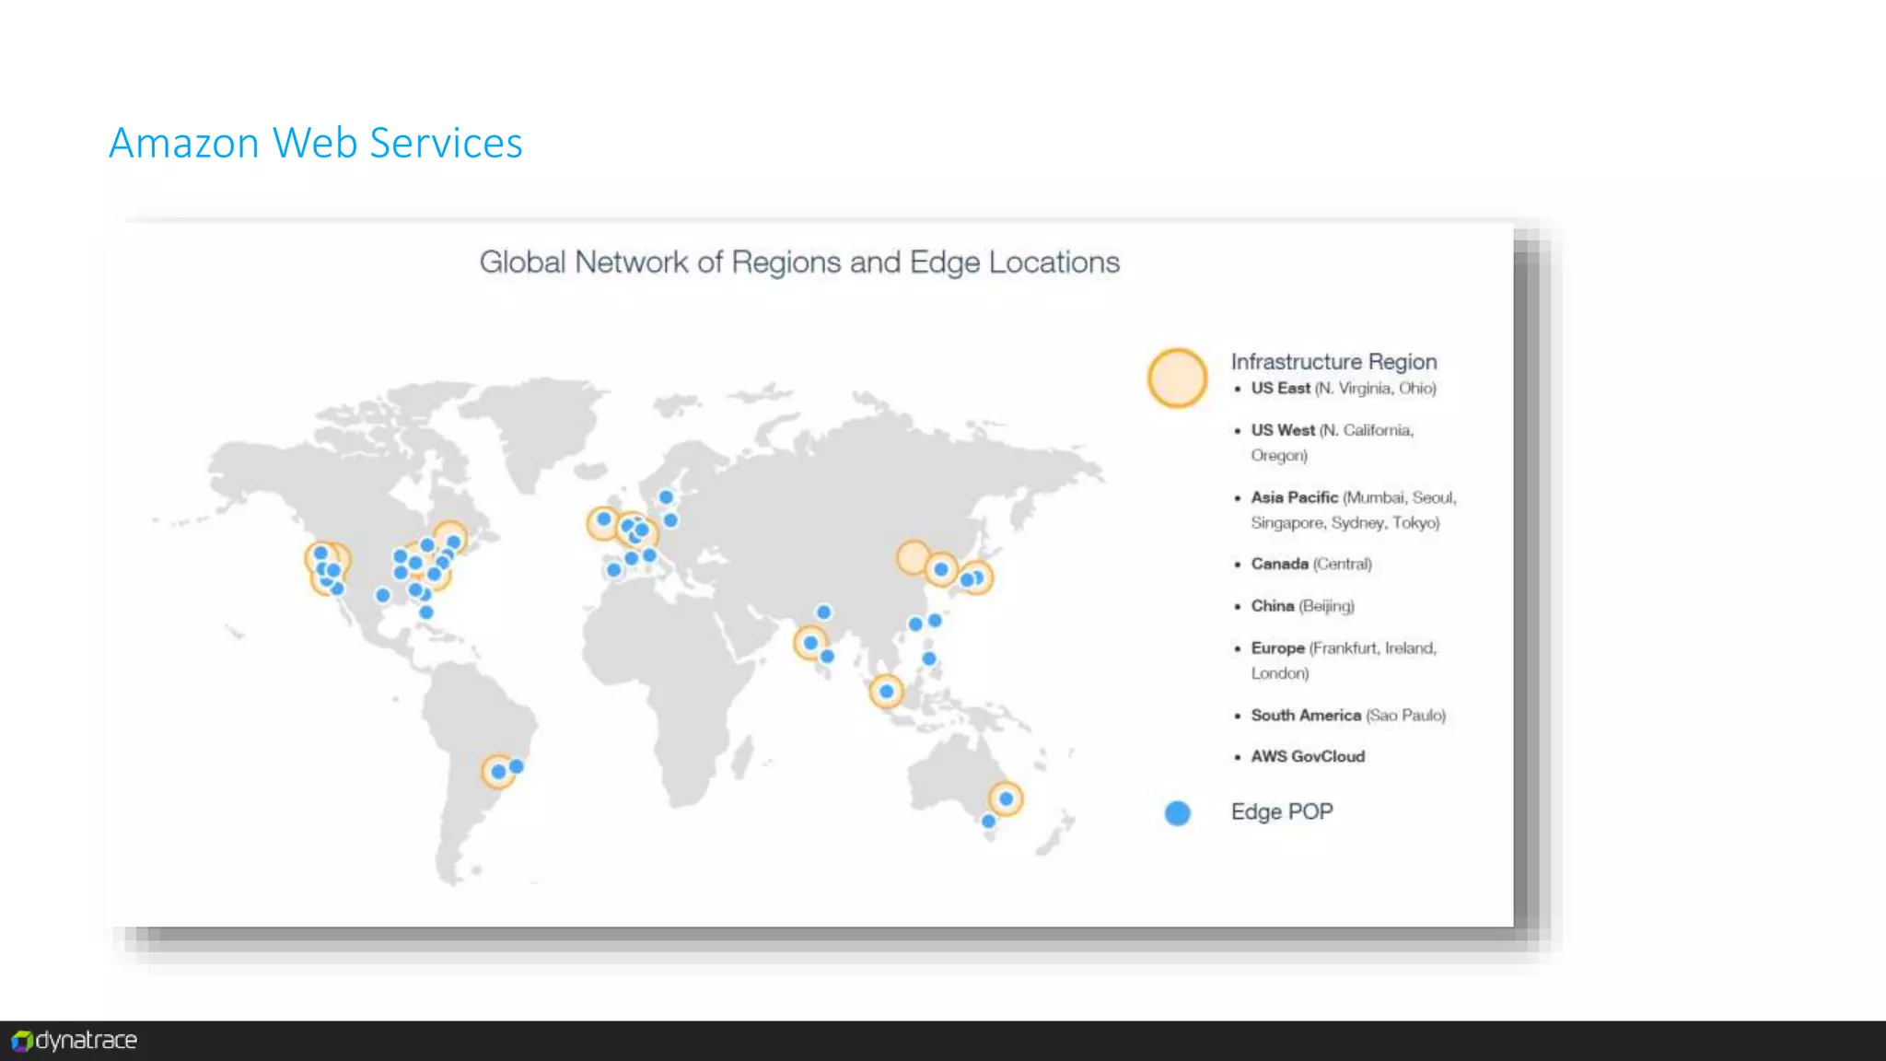Click the Mumbai region marker in India
Image resolution: width=1886 pixels, height=1061 pixels.
pyautogui.click(x=810, y=643)
